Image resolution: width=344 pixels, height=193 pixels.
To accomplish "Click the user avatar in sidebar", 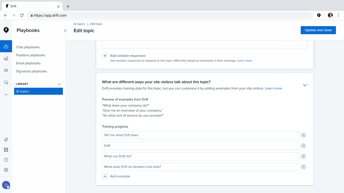I will [6, 185].
